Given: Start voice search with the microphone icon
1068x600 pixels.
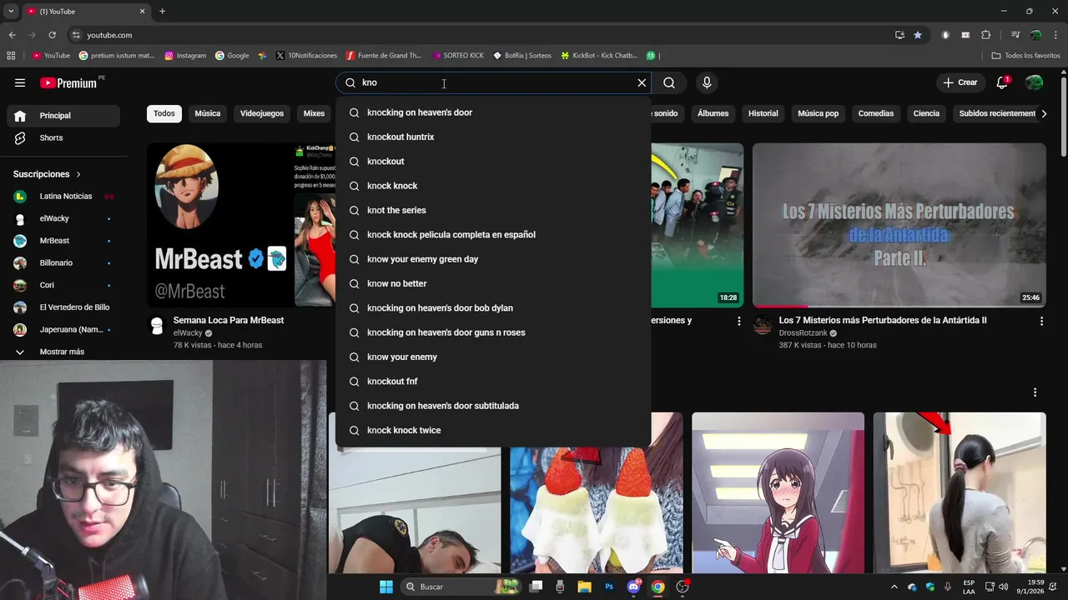Looking at the screenshot, I should coord(707,82).
